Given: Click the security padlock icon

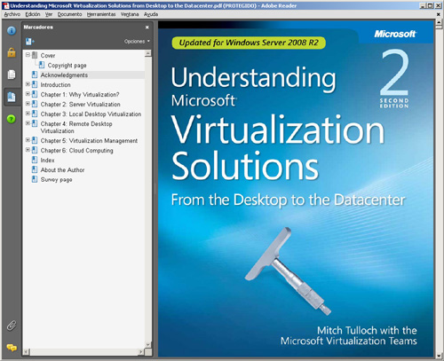Looking at the screenshot, I should 12,52.
